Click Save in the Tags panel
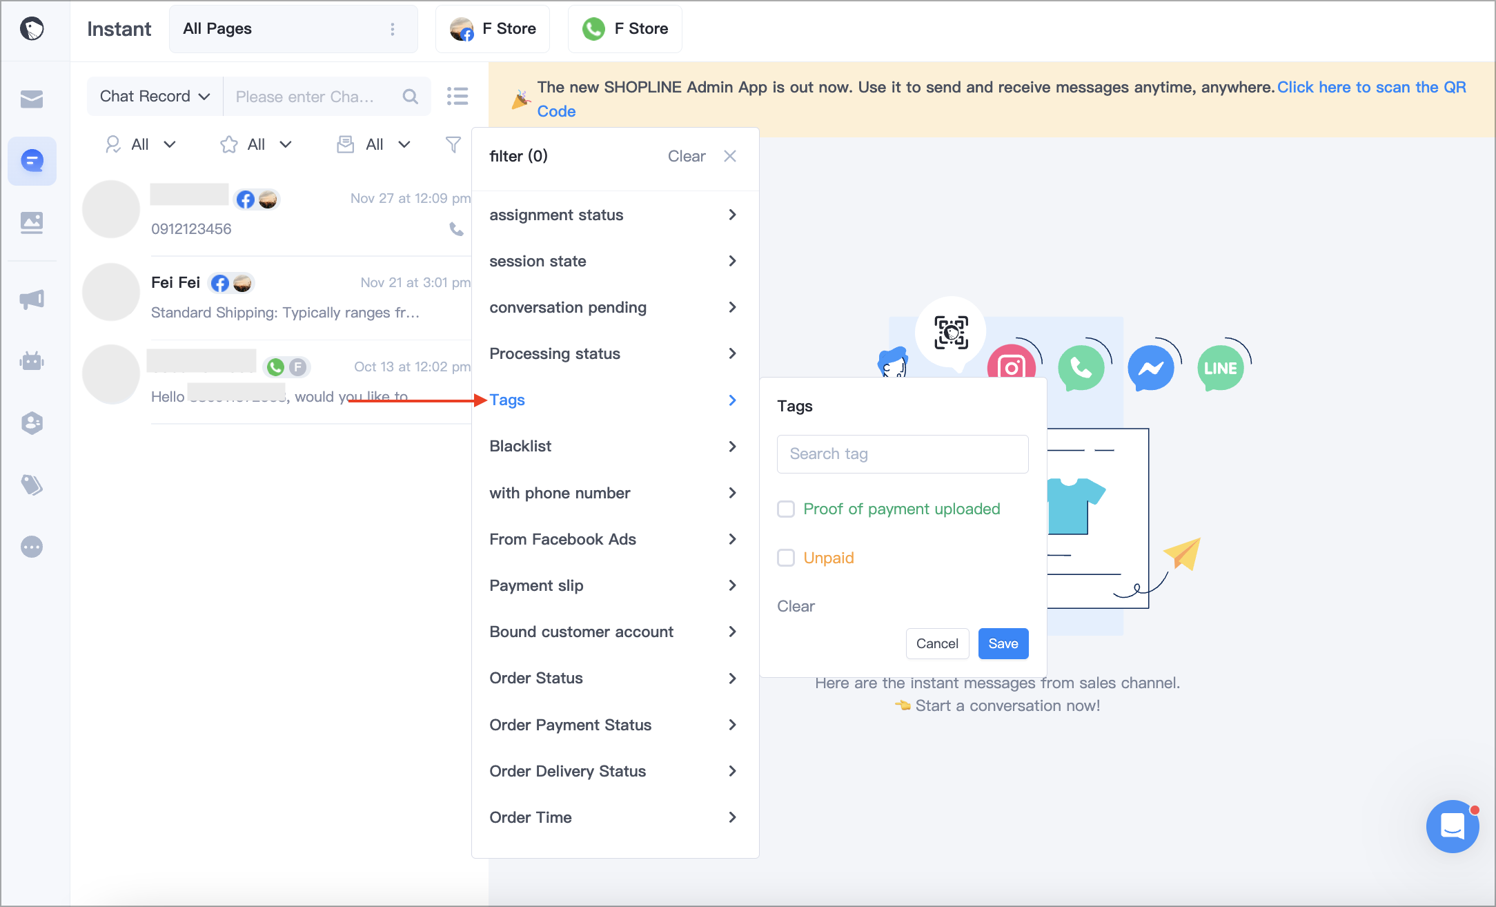 (x=1003, y=643)
